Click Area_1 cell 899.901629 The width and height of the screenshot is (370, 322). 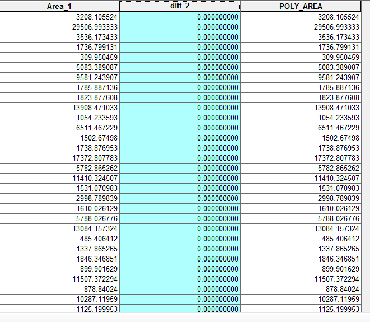(59, 269)
